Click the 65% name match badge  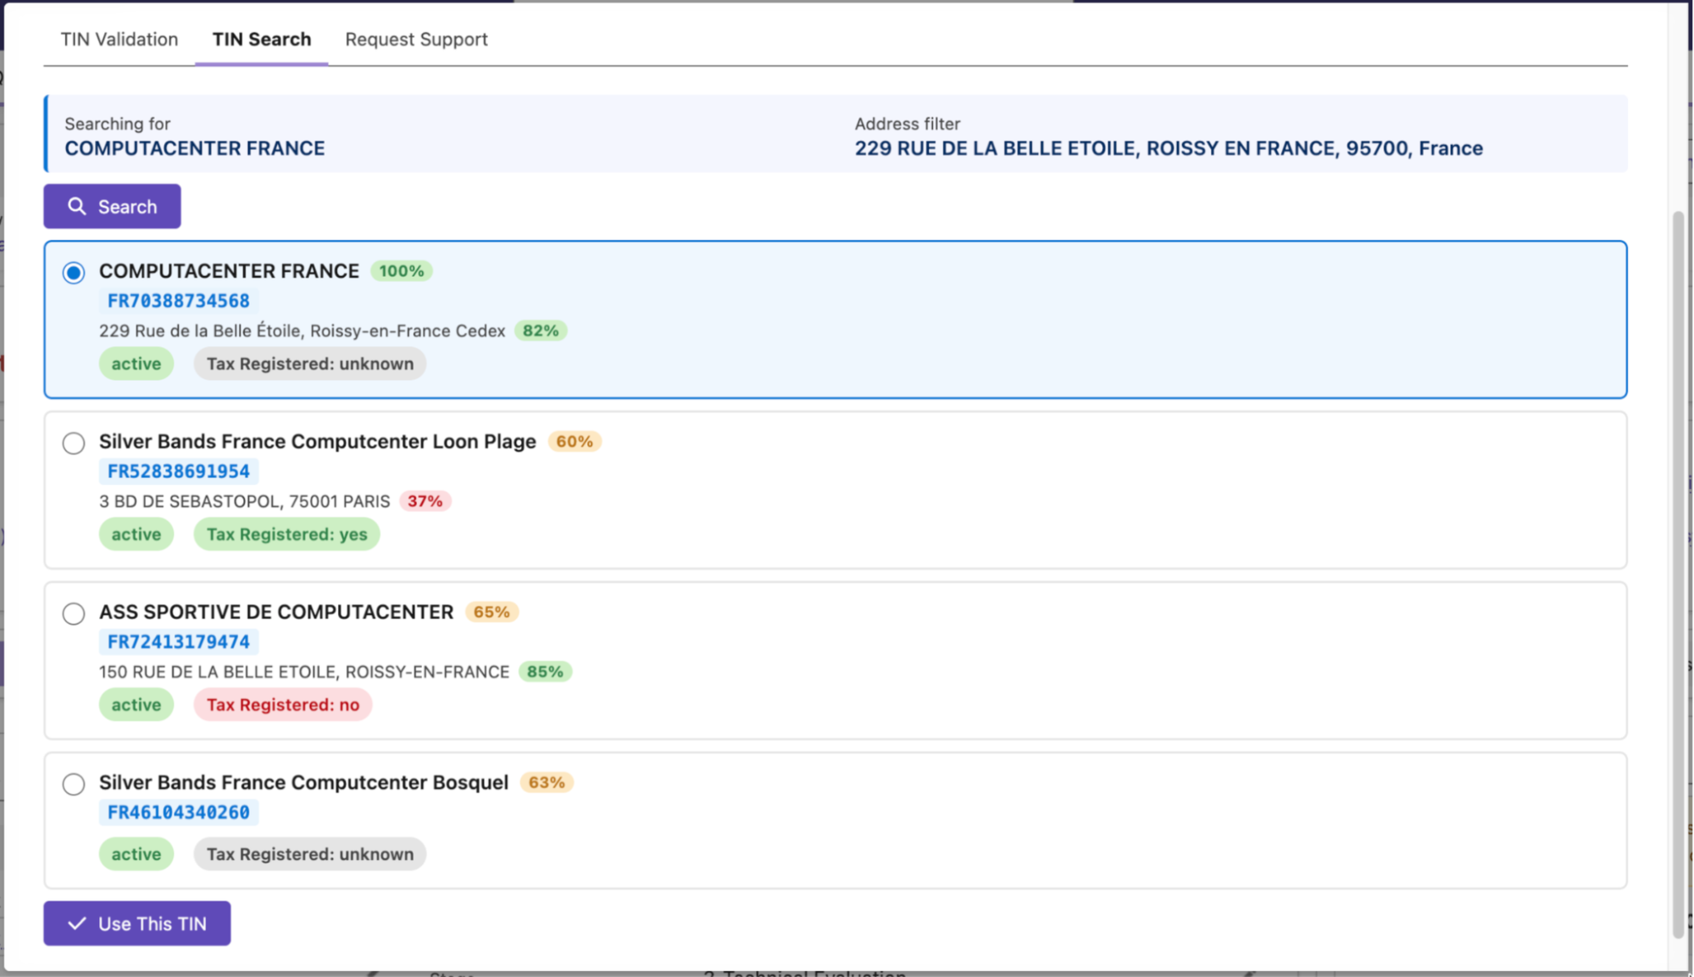click(492, 612)
